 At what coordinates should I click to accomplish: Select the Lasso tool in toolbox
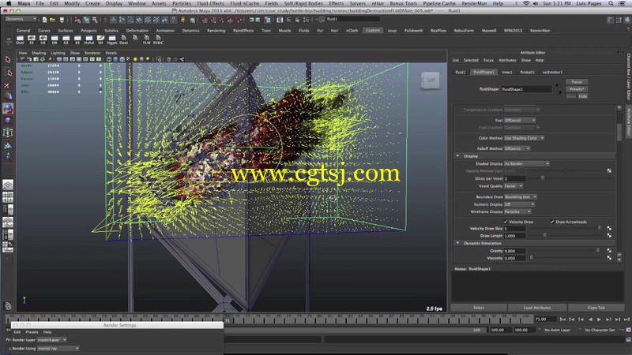tap(8, 72)
